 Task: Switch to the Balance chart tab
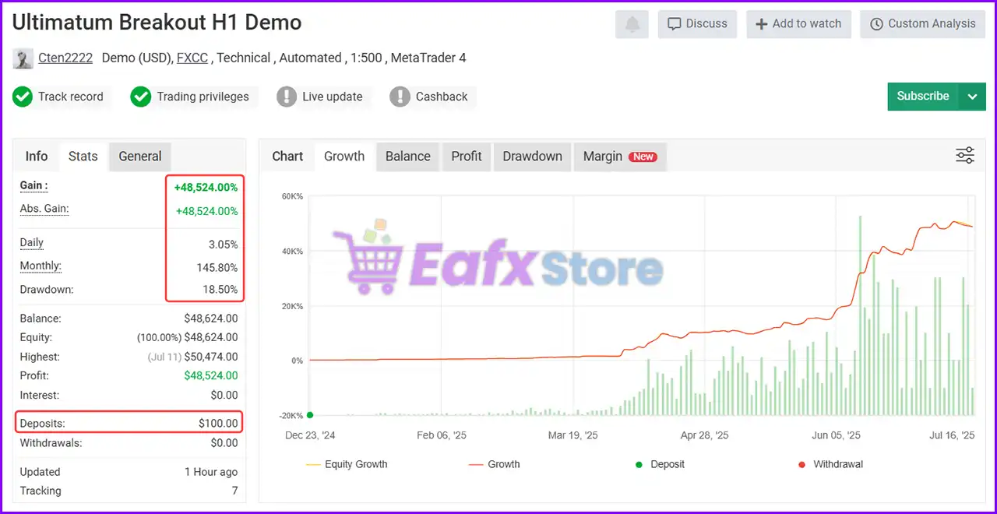[408, 156]
